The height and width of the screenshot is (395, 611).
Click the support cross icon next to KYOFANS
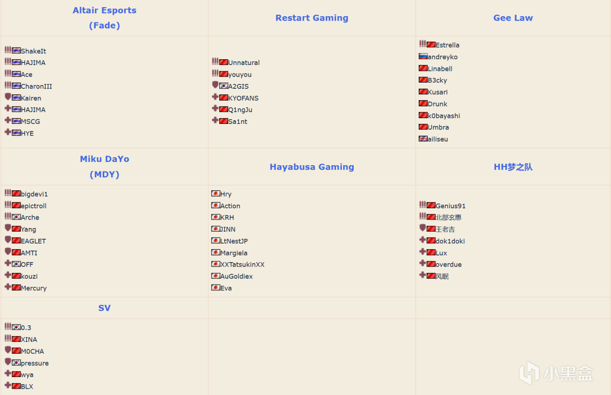tap(215, 97)
